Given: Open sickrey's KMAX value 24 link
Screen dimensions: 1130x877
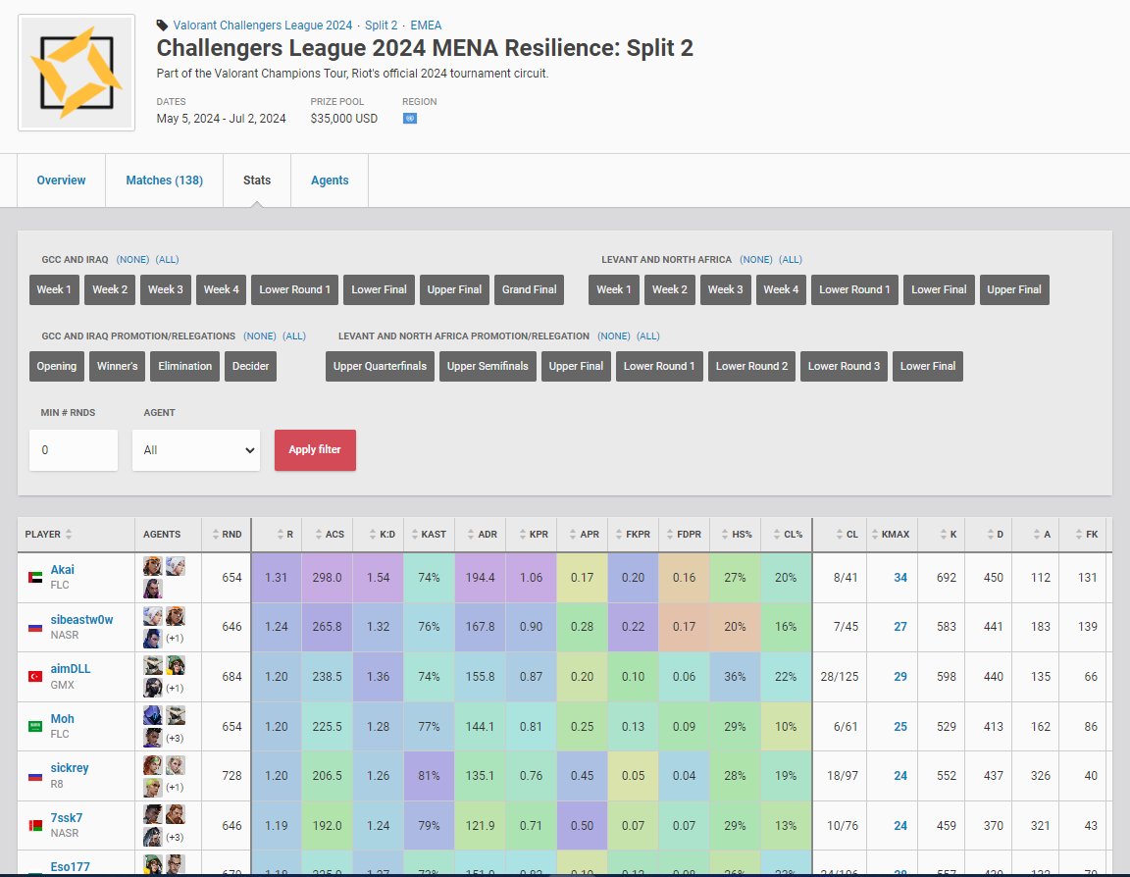Looking at the screenshot, I should point(900,776).
